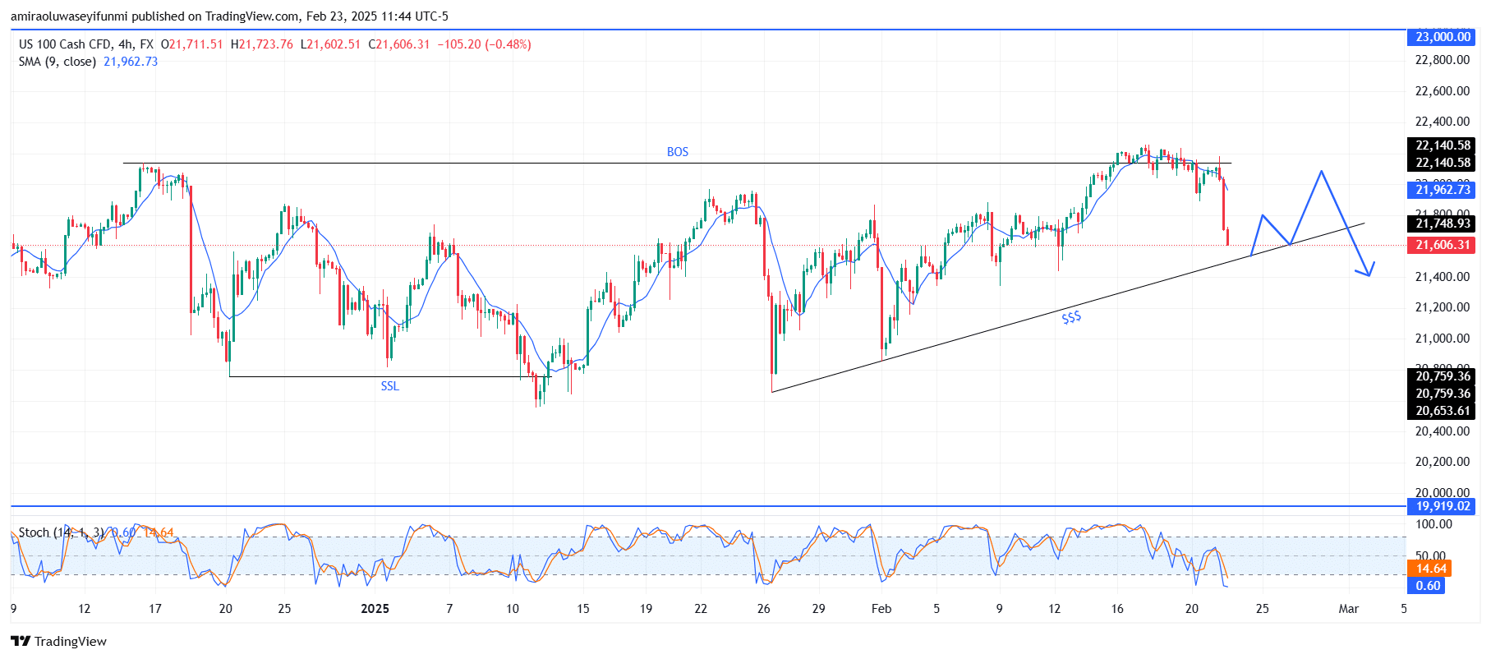Click the red 21,606.31 current price label
The height and width of the screenshot is (659, 1491).
pyautogui.click(x=1443, y=245)
